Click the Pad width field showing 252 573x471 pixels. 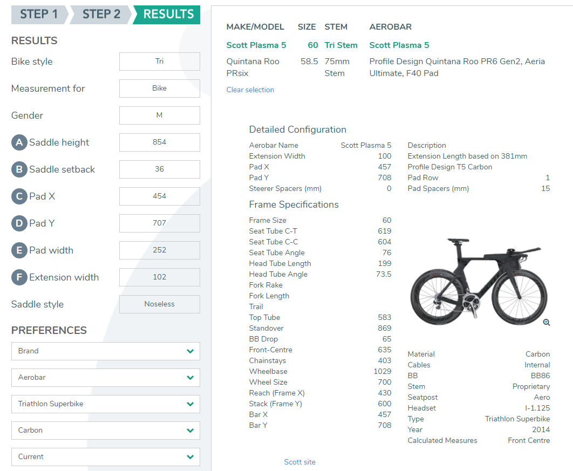tap(159, 250)
